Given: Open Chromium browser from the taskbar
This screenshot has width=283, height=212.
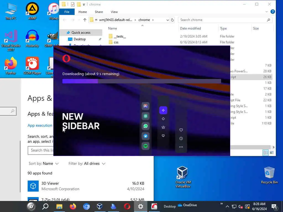Looking at the screenshot, I should (87, 206).
